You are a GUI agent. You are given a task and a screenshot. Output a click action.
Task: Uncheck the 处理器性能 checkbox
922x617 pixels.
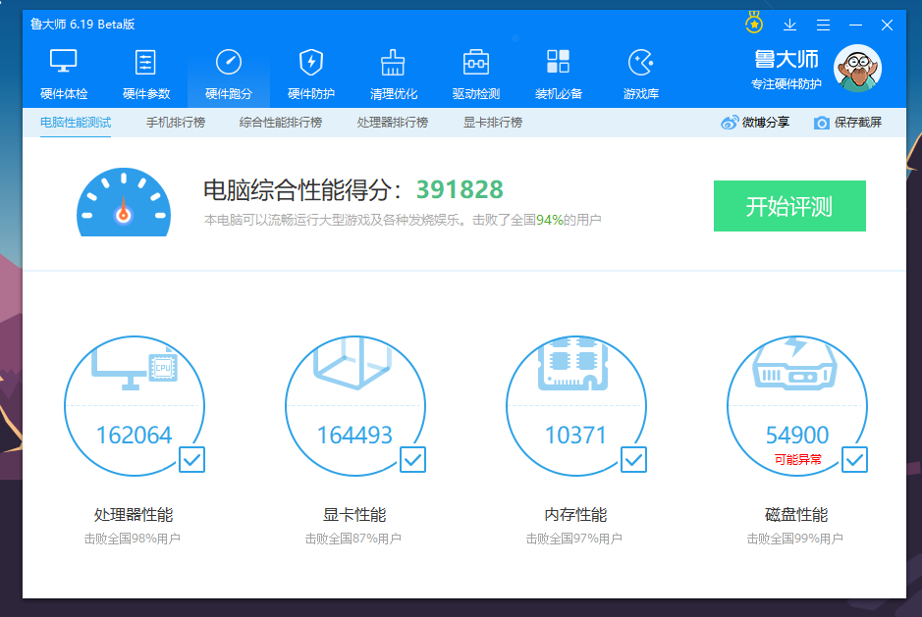[191, 459]
